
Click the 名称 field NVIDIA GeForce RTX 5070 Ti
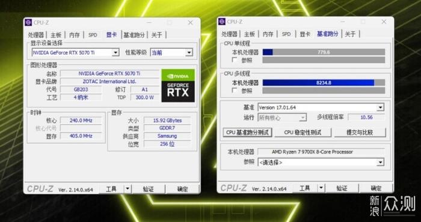[109, 73]
